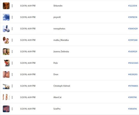139x115 pixels.
Task: Open three-dot menu for matka_Wariatka row
Action: (12, 40)
